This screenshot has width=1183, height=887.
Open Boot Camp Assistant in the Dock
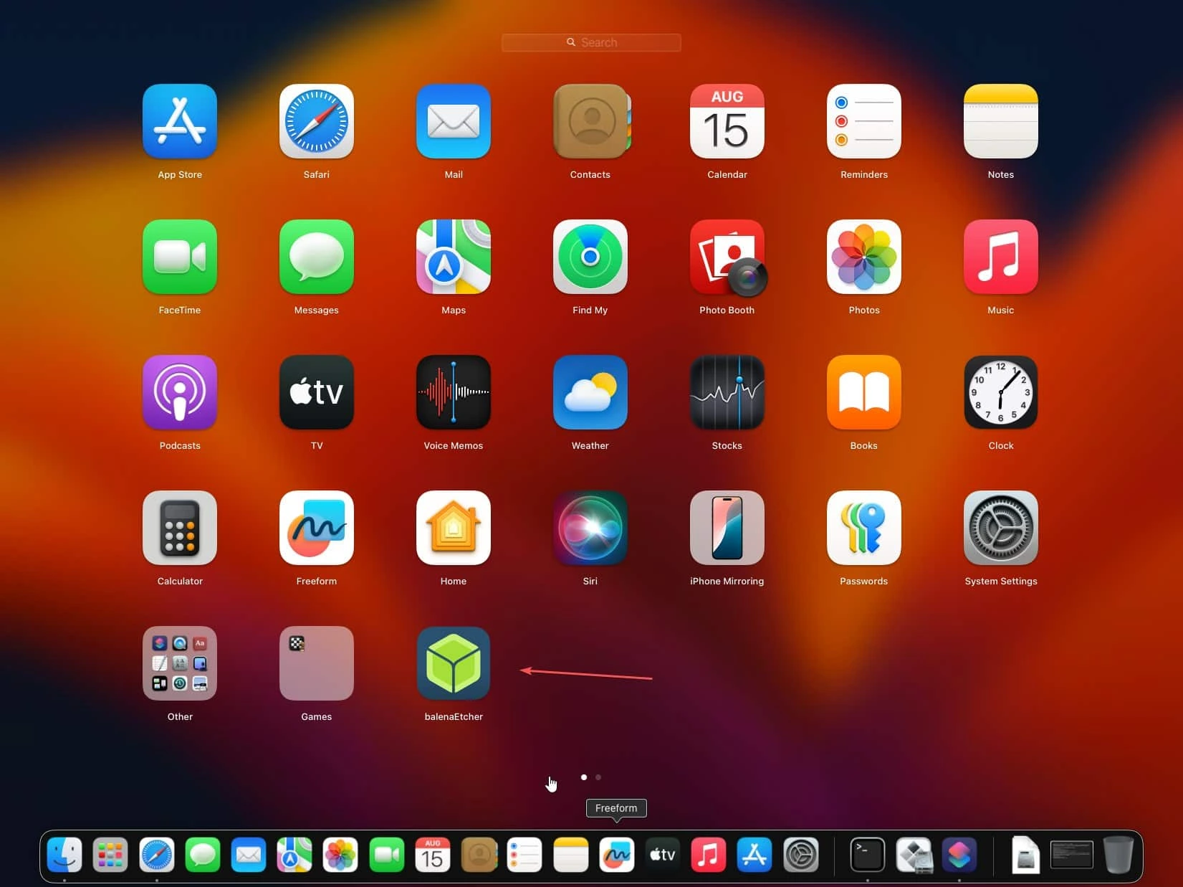[x=914, y=855]
